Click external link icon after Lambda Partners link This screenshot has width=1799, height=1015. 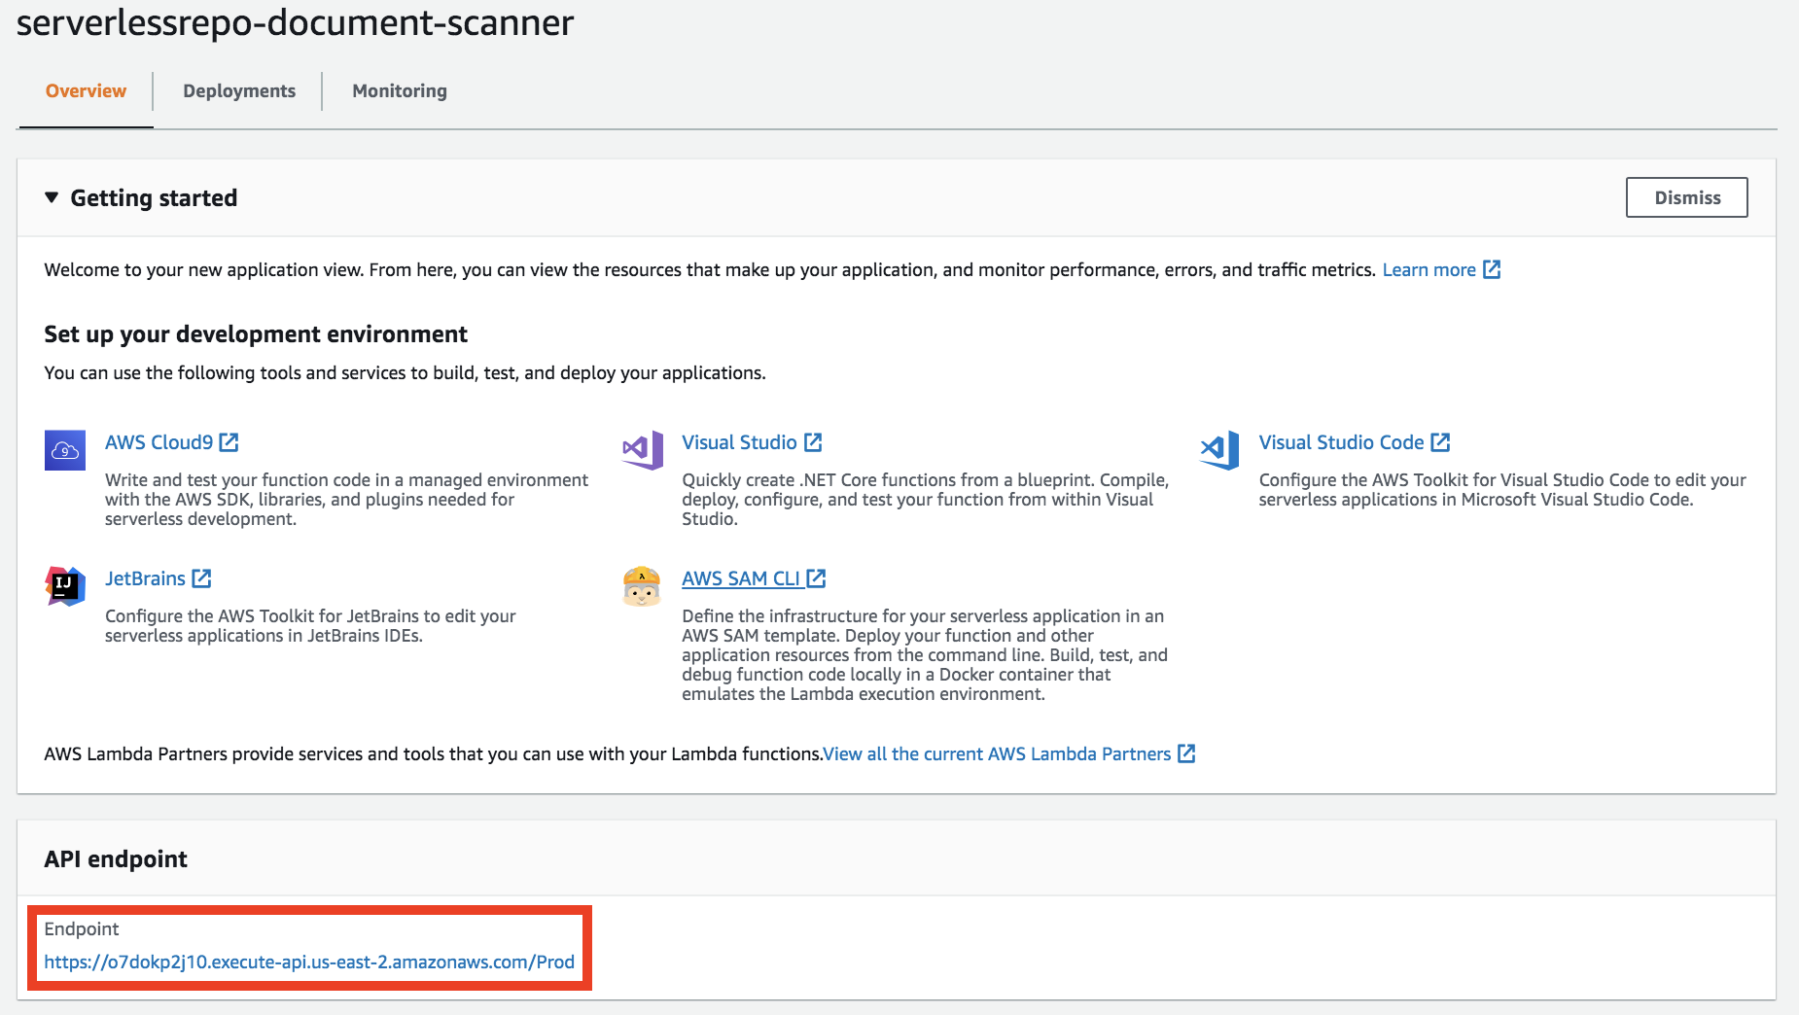click(1186, 753)
